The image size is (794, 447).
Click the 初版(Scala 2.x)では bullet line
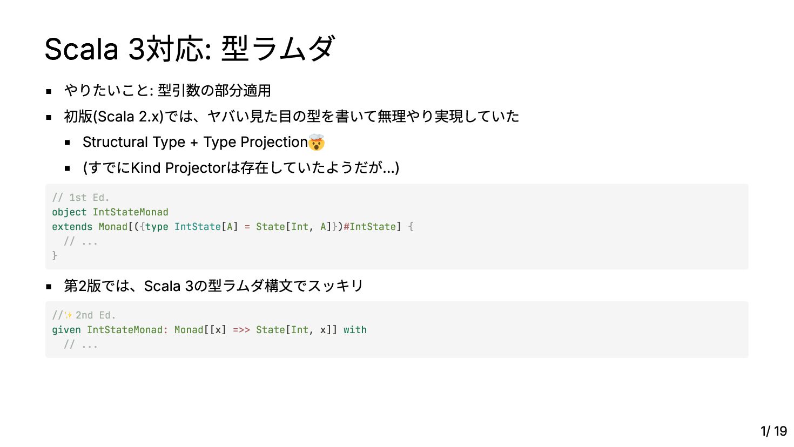292,117
